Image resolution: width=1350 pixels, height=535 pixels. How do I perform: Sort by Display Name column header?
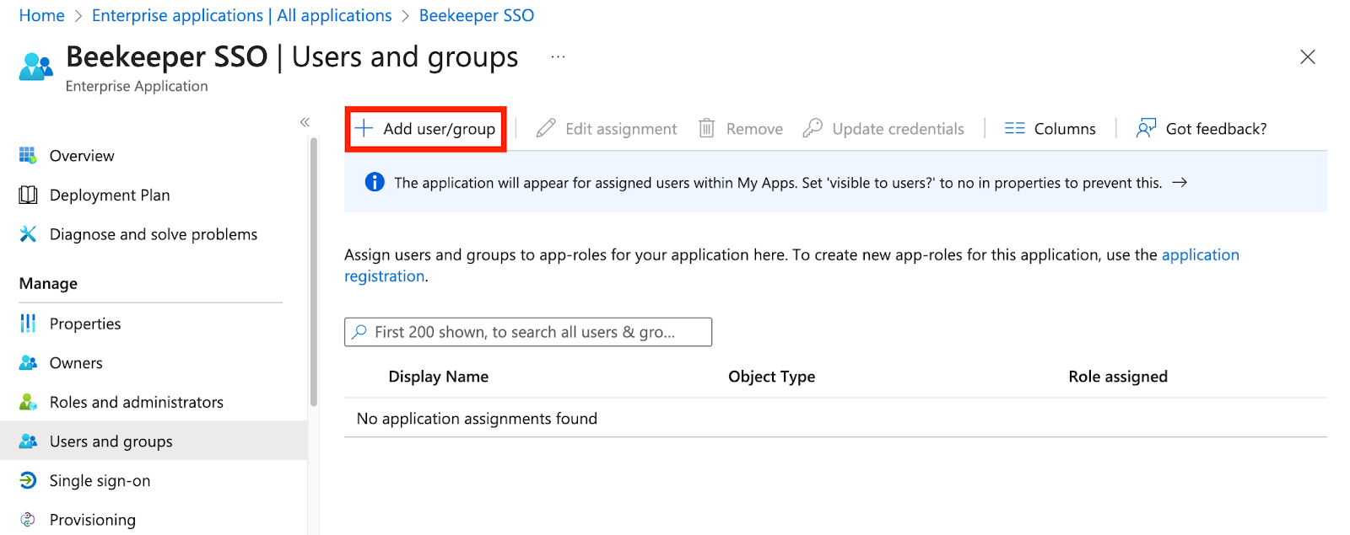(439, 377)
